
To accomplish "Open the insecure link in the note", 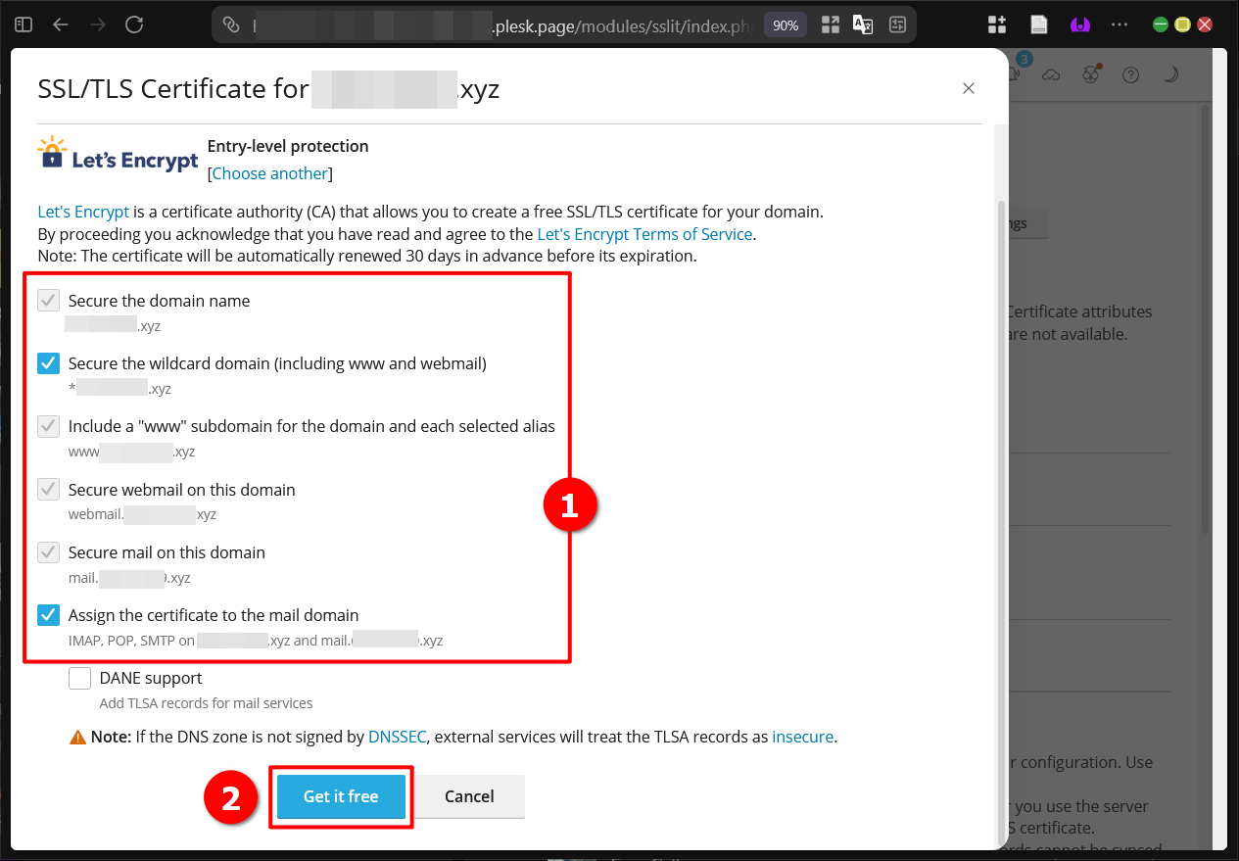I will click(803, 737).
